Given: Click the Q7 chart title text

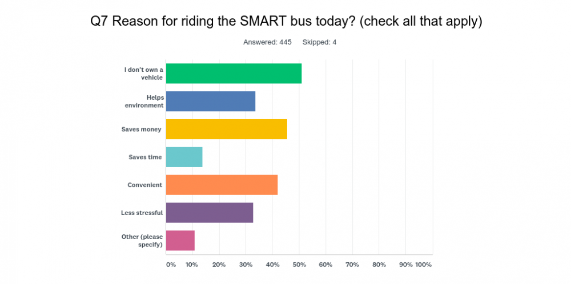Looking at the screenshot, I should [286, 22].
